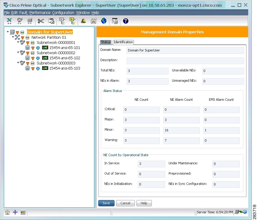The image size is (257, 220).
Task: Click the question mark Help icon
Action: point(125,21)
